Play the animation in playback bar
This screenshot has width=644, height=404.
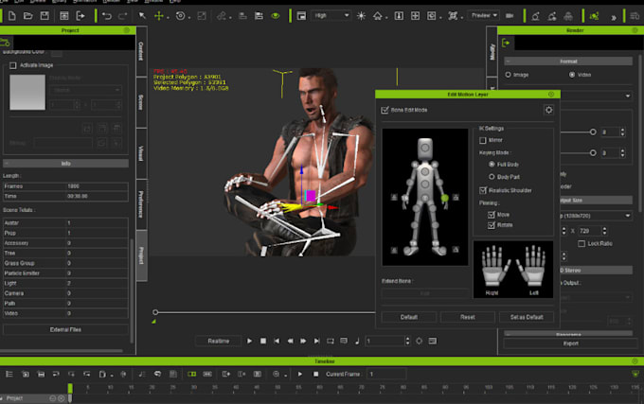249,341
